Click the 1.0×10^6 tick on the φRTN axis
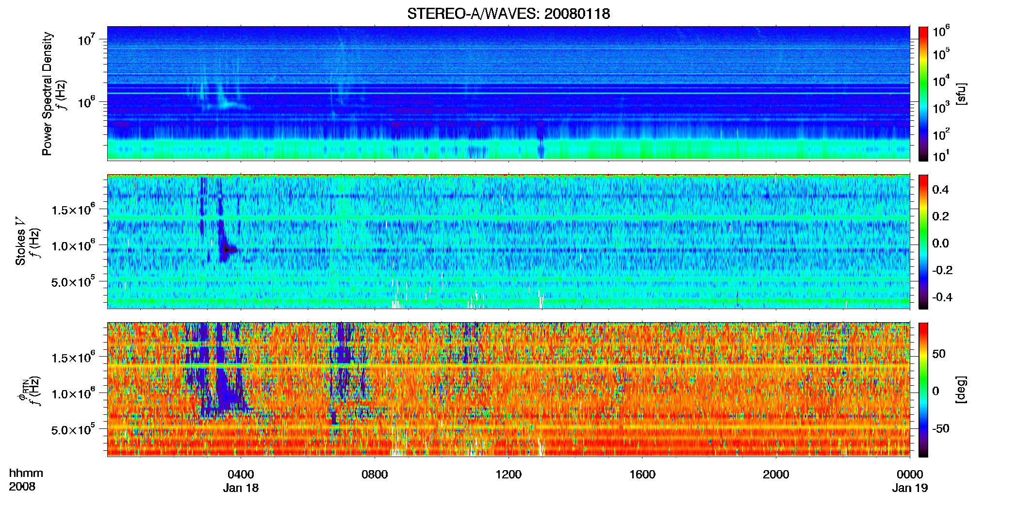The width and height of the screenshot is (1017, 524). coord(74,393)
